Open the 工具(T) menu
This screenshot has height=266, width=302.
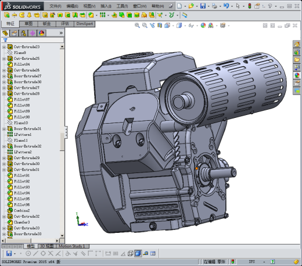coord(122,6)
